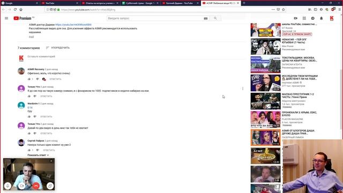This screenshot has height=193, width=343.
Task: Open the МАЛХАЗ ПРЕСТУПНИК video thumbnail
Action: [x=266, y=101]
